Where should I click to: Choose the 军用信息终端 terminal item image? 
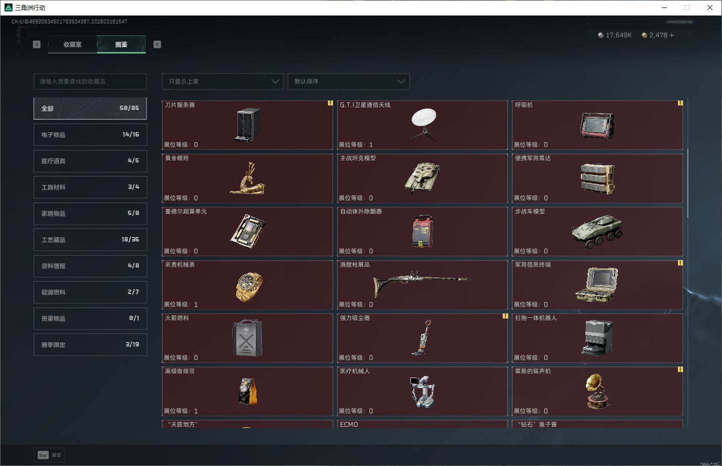pos(597,284)
